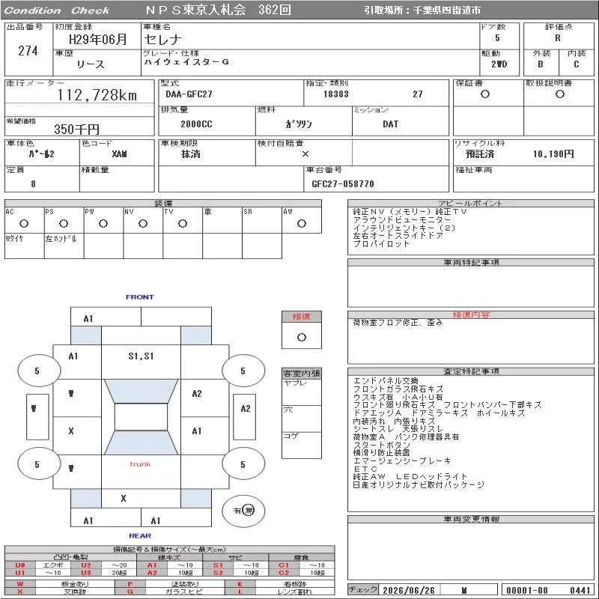The image size is (599, 599).
Task: Select the body color パール2
Action: click(42, 154)
